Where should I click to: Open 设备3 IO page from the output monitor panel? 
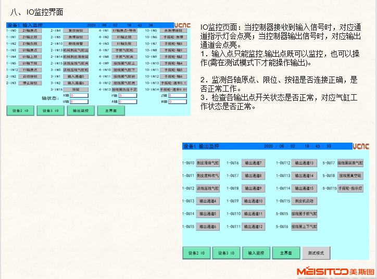pos(226,253)
